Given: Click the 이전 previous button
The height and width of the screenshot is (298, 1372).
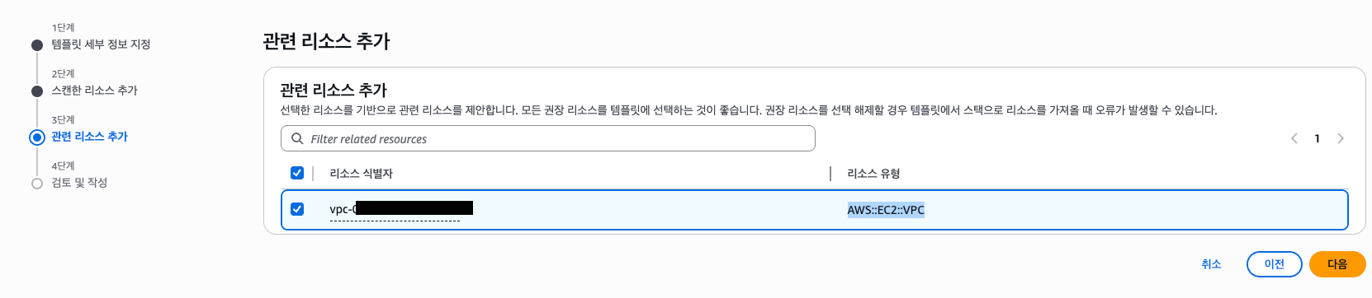Looking at the screenshot, I should point(1275,264).
